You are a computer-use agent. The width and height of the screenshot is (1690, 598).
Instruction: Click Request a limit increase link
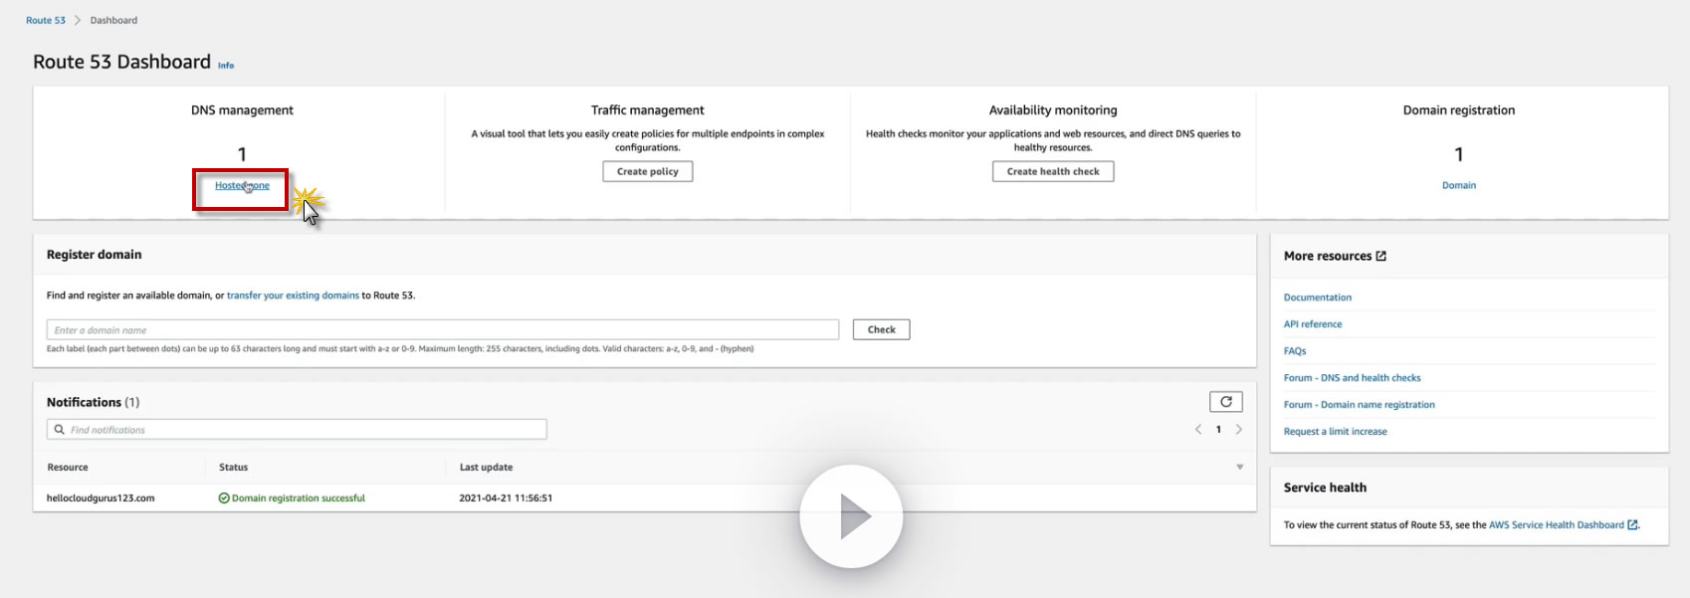[x=1335, y=432]
